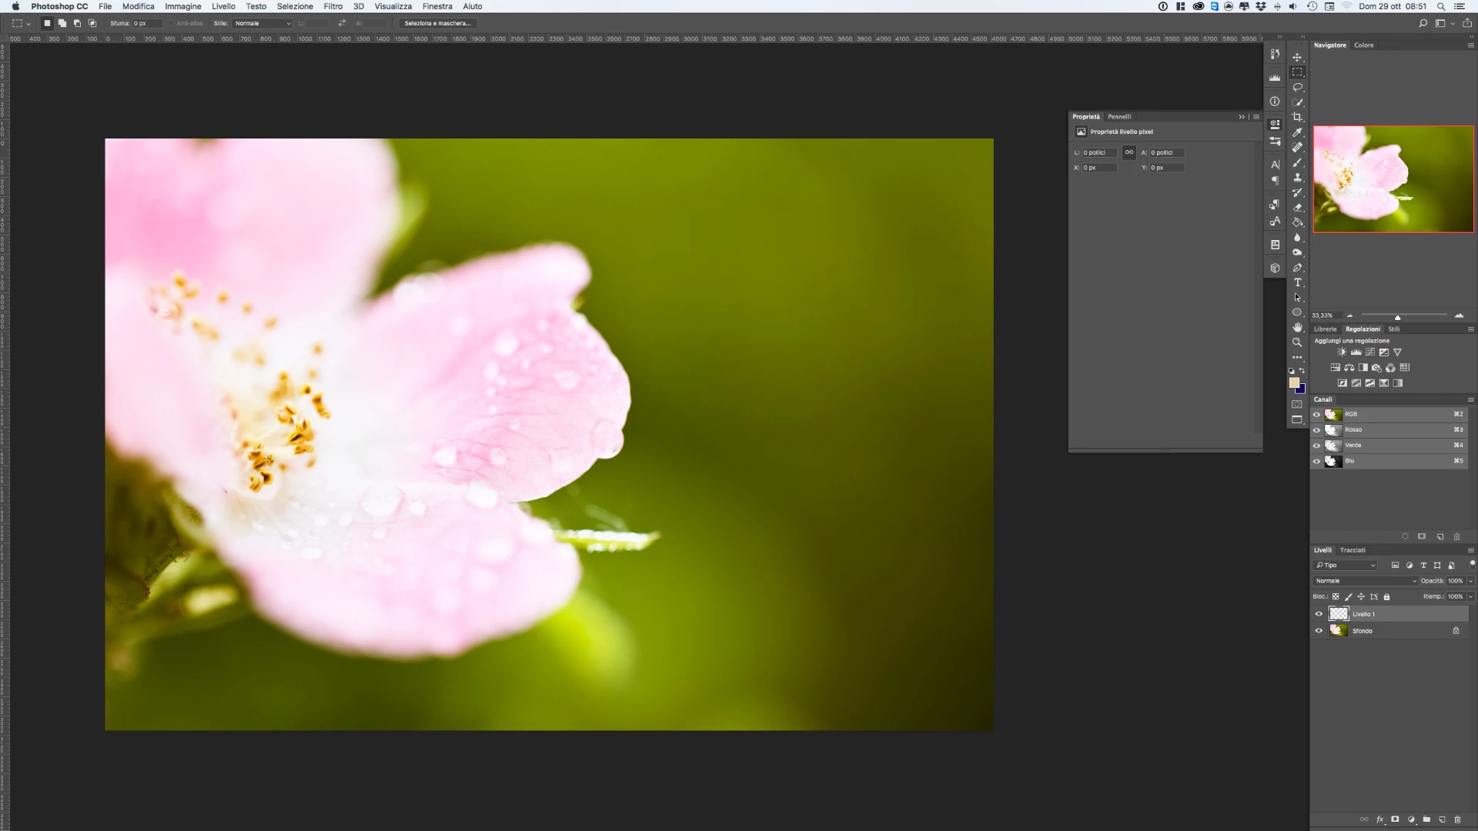This screenshot has width=1478, height=831.
Task: Hide the Sfondo layer
Action: 1319,631
